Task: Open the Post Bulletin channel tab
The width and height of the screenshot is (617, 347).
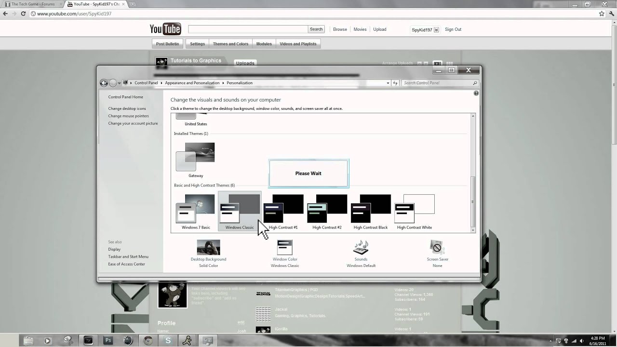Action: [167, 44]
